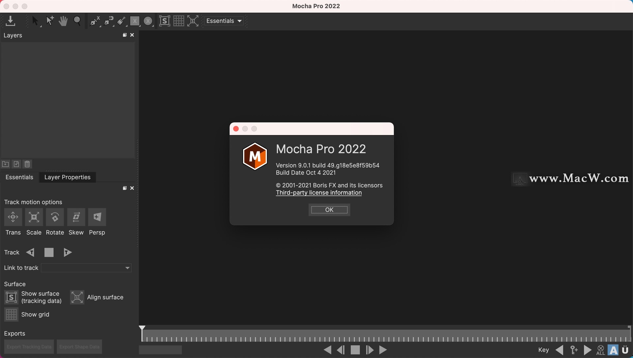Click the Stop tracking square button
The image size is (633, 358).
click(49, 252)
